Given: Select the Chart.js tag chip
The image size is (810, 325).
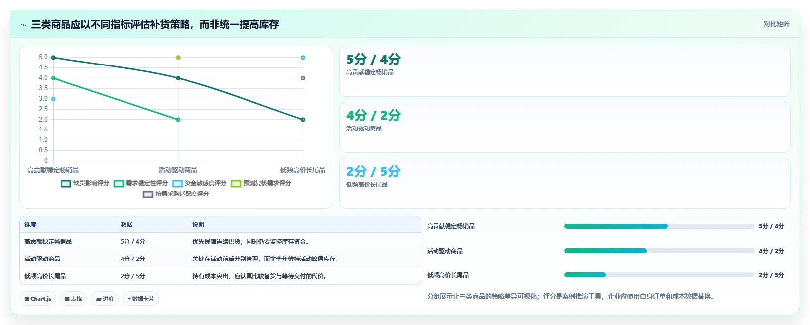Looking at the screenshot, I should coord(38,299).
